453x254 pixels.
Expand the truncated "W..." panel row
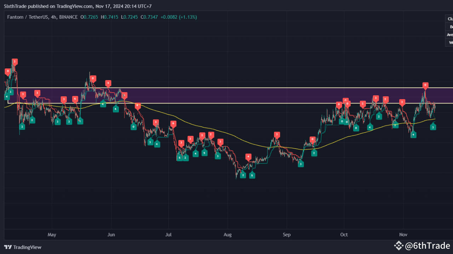coord(449,42)
